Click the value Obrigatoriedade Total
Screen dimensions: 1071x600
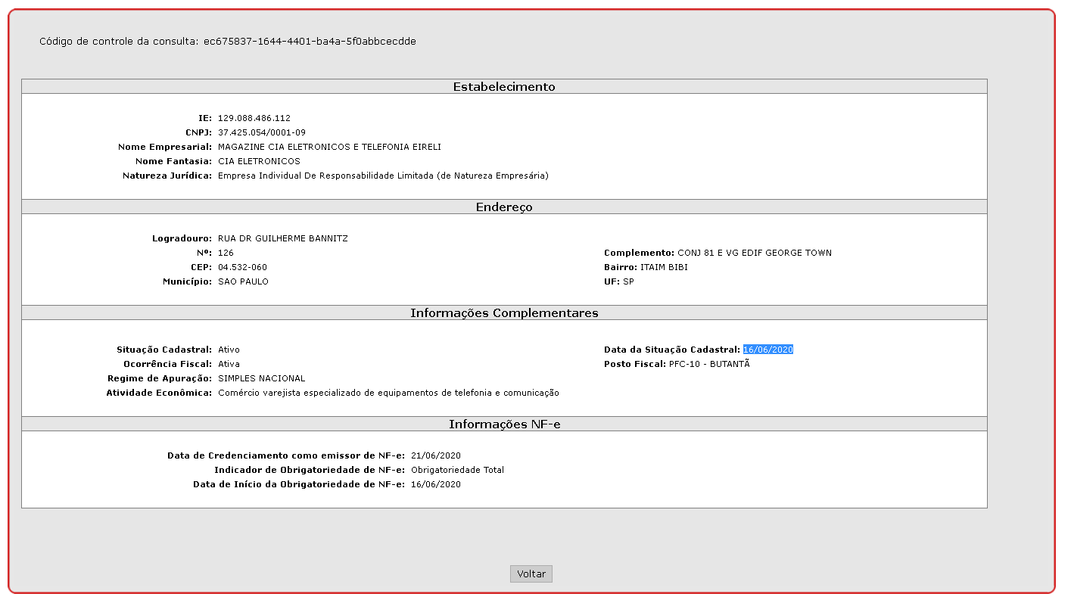click(457, 470)
